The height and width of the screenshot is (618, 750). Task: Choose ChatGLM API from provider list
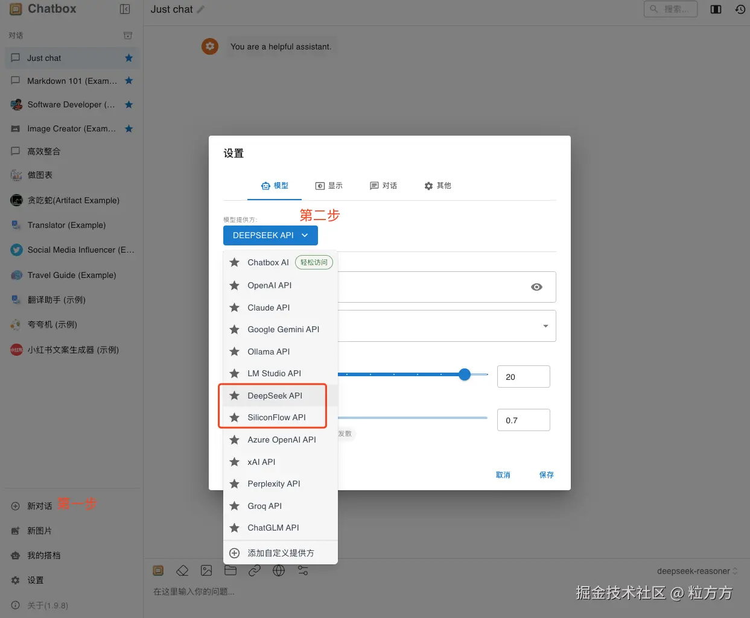click(x=281, y=528)
